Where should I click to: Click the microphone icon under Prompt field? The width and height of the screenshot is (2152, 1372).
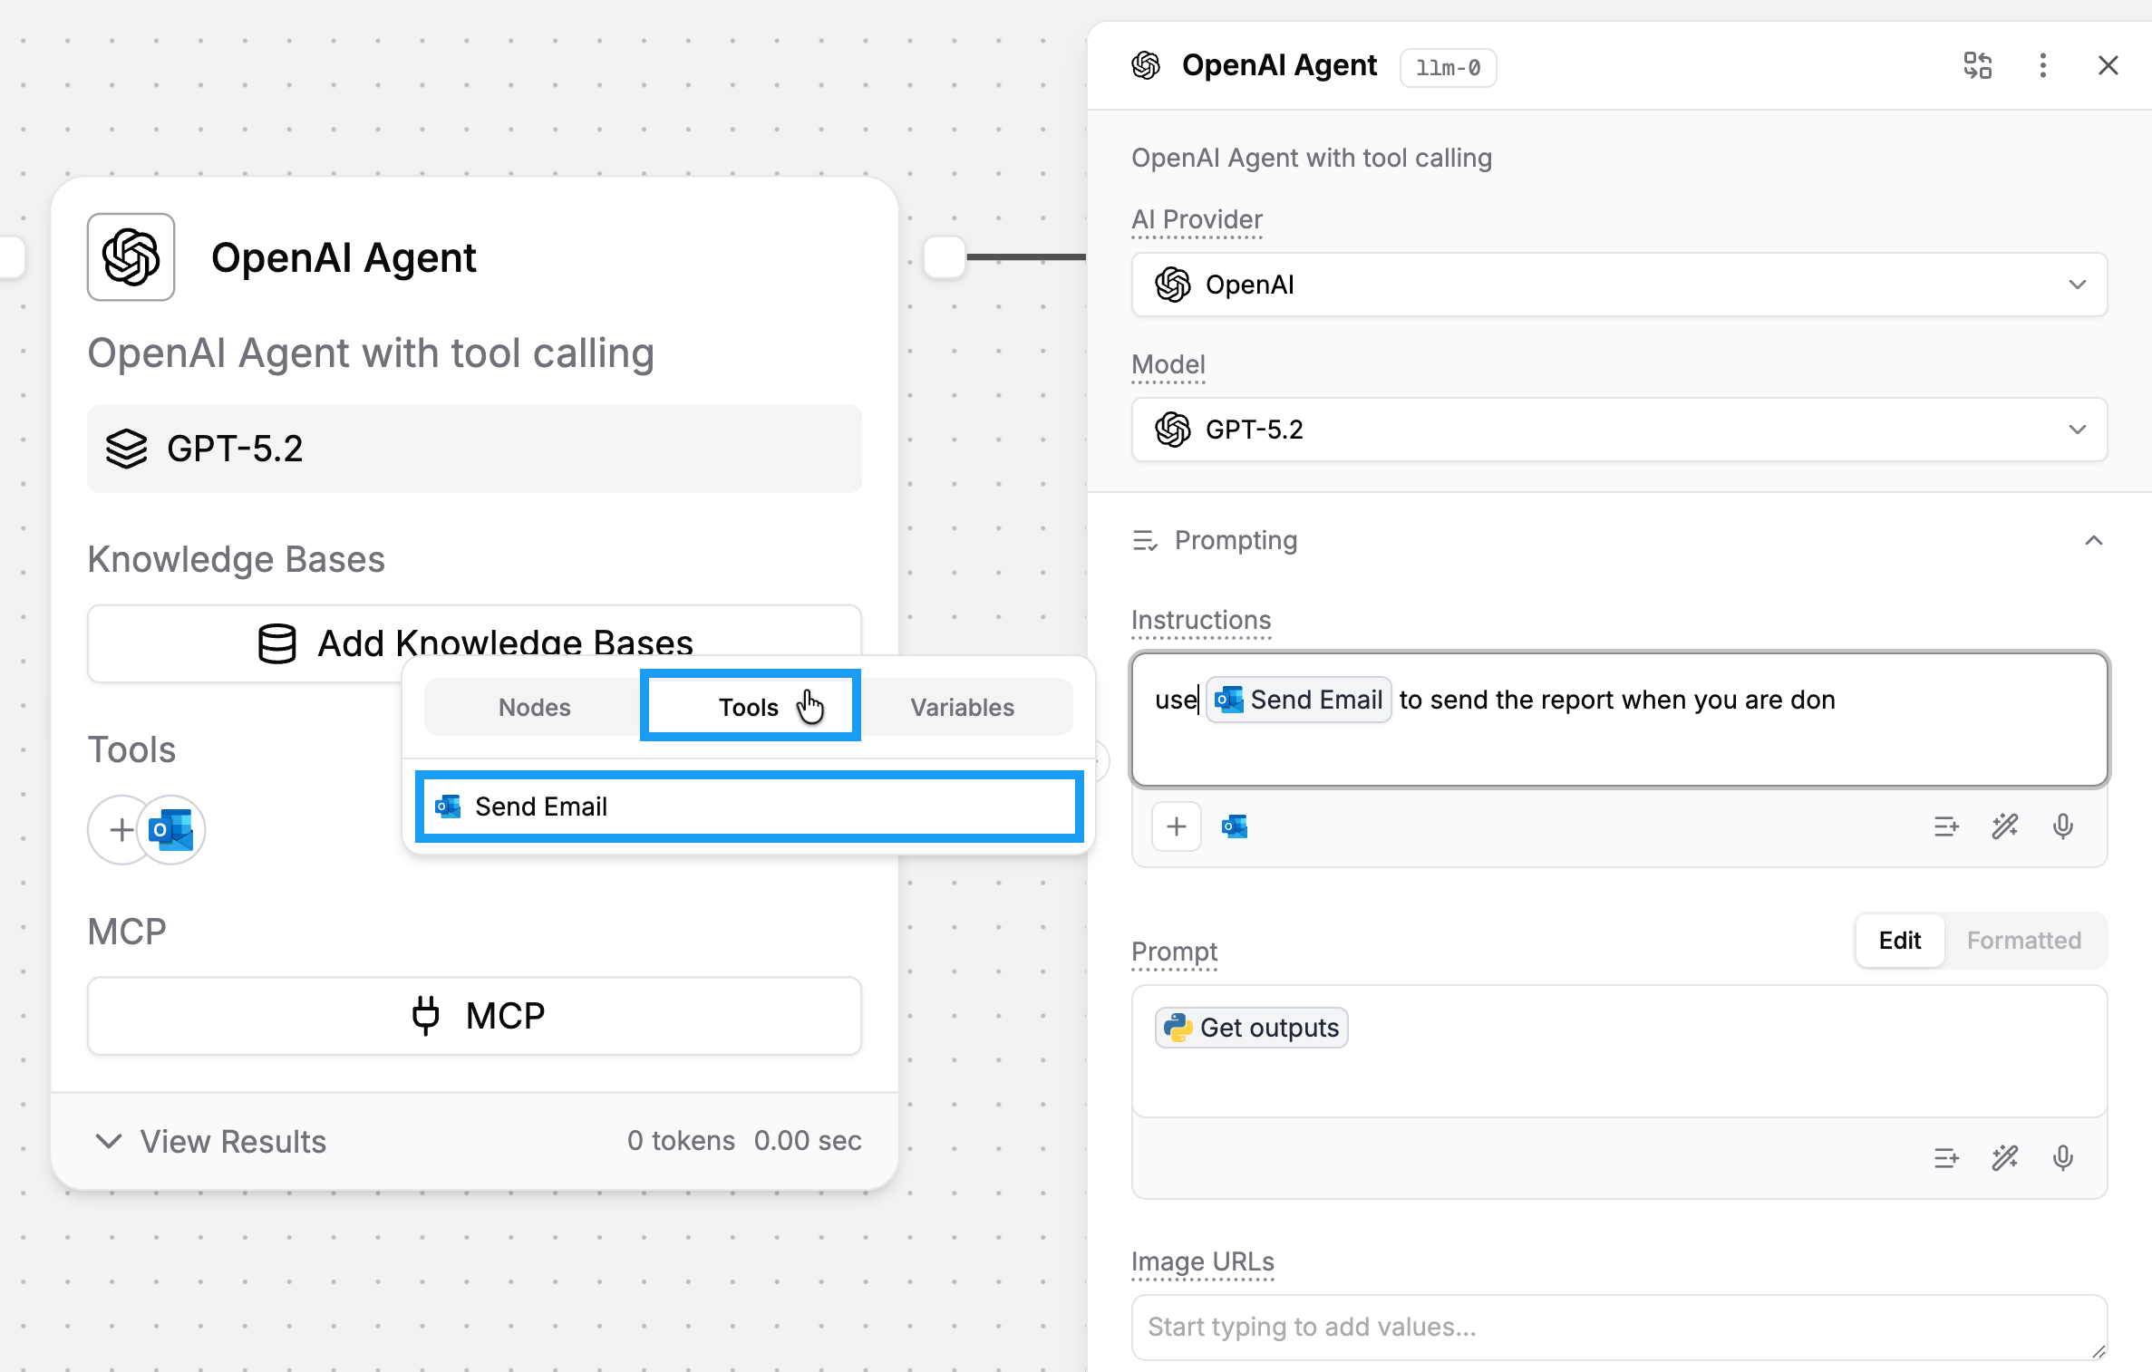tap(2062, 1158)
